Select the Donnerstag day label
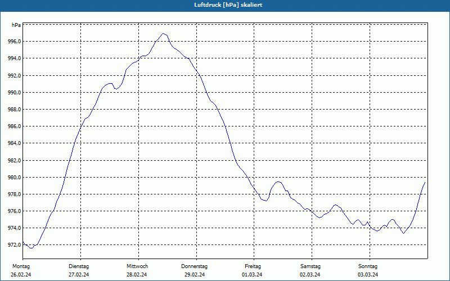 click(194, 266)
